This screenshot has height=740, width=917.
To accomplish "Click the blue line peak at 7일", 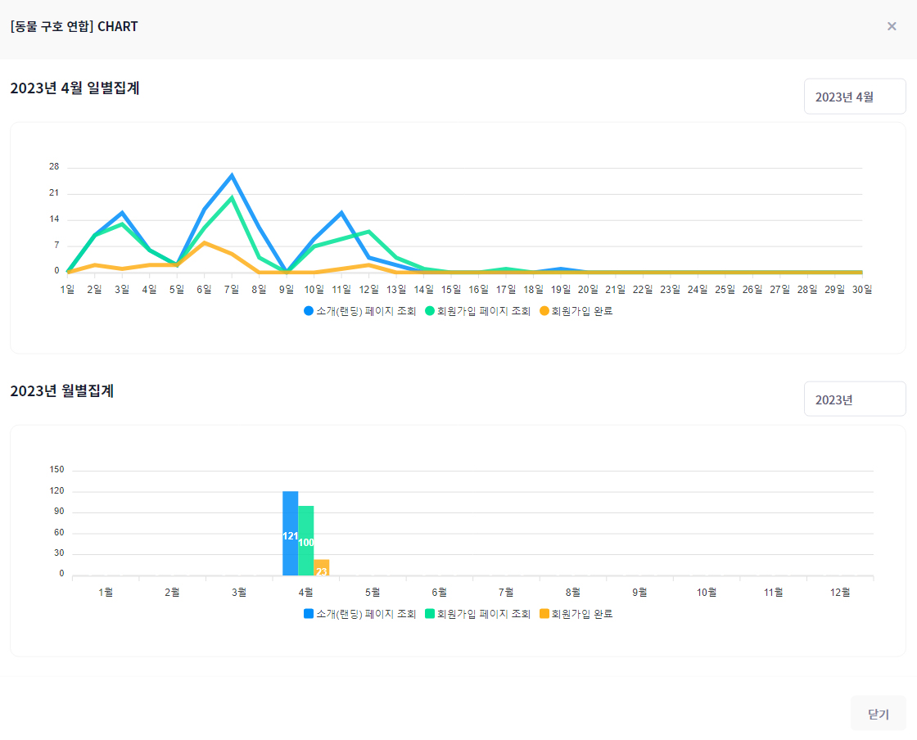I will click(x=232, y=175).
